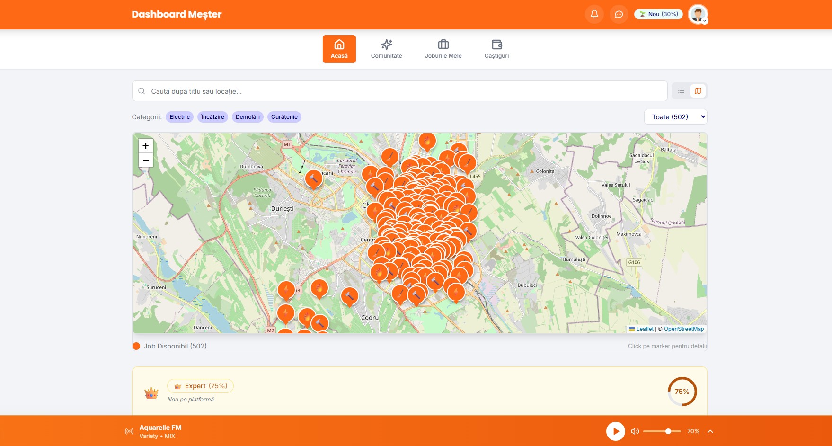Collapse the radio player via chevron
This screenshot has height=446, width=832.
[x=710, y=431]
